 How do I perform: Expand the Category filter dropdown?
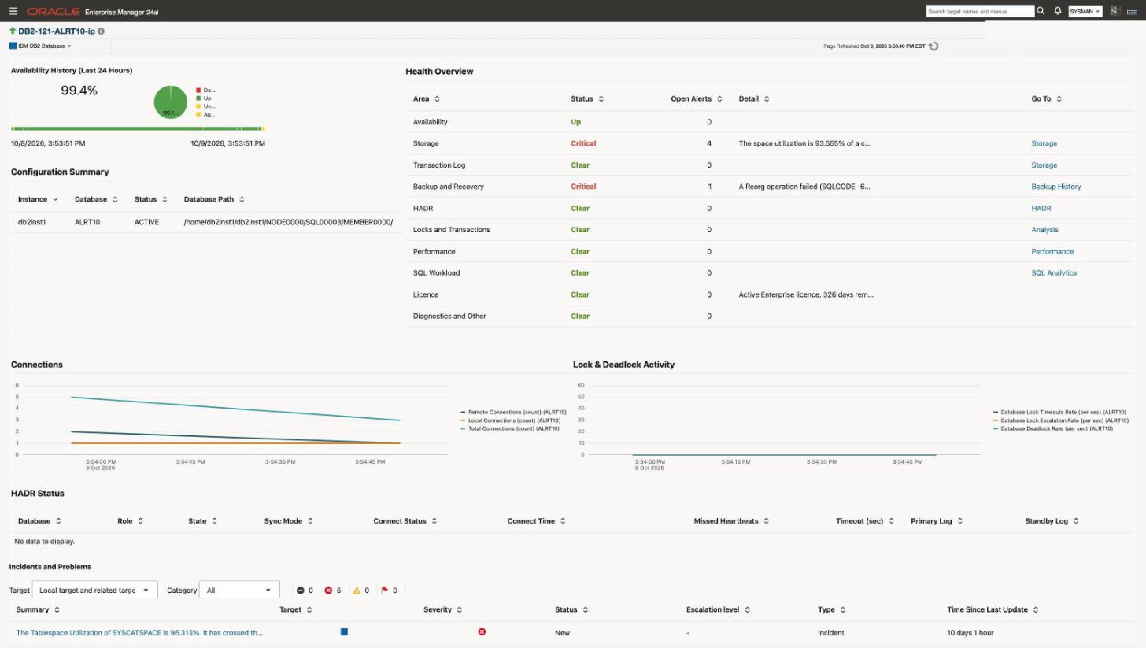(239, 590)
